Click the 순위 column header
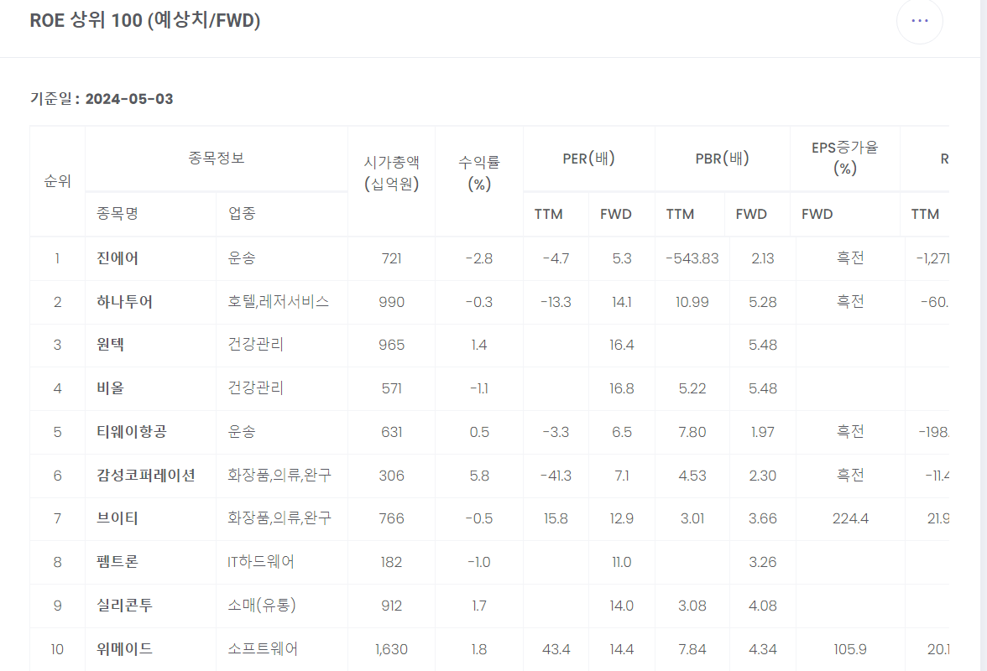 point(57,181)
